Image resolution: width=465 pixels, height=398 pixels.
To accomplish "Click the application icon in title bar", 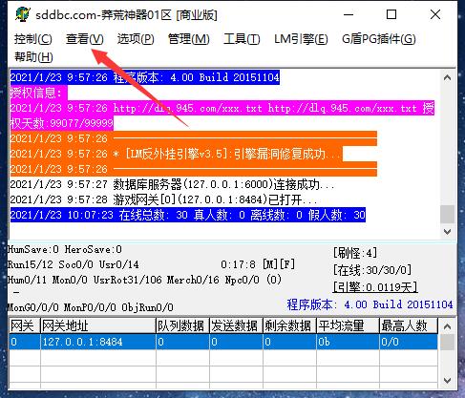I will pyautogui.click(x=22, y=14).
